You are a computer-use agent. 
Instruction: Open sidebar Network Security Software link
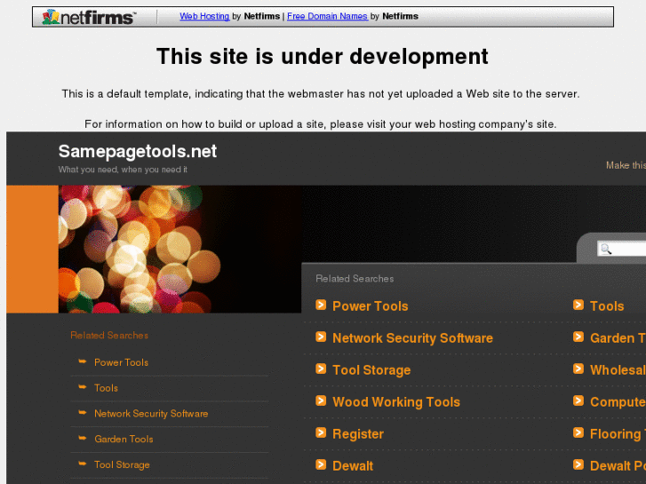click(x=151, y=414)
